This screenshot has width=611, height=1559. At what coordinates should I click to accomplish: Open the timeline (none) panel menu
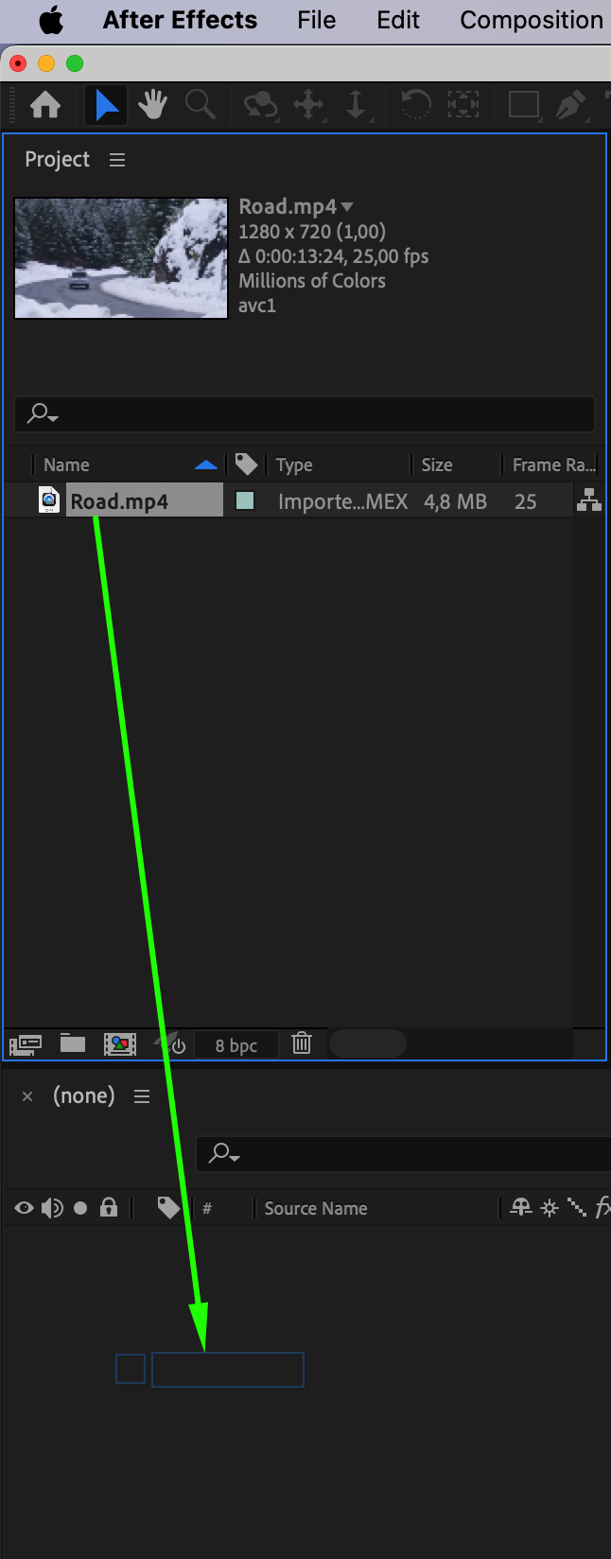[x=142, y=1096]
